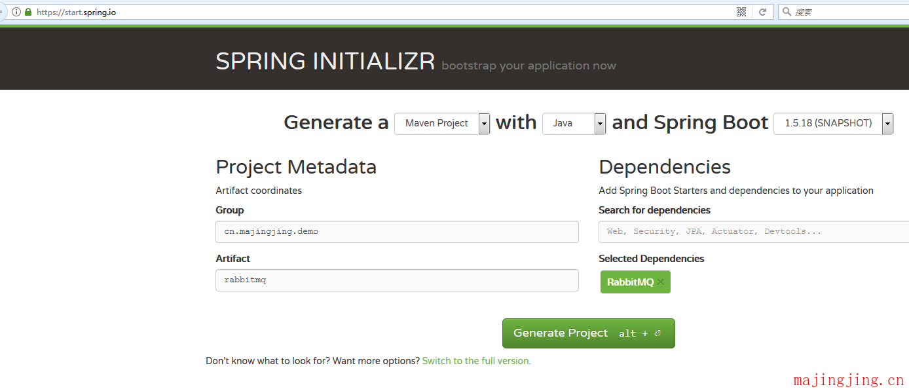This screenshot has height=391, width=909.
Task: Open the Switch to the full version link
Action: (x=476, y=361)
